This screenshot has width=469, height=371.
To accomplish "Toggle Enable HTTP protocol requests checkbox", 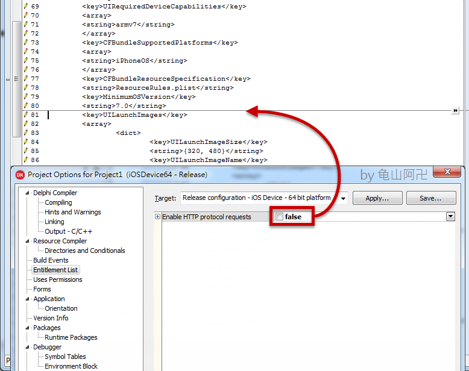I will tap(279, 217).
